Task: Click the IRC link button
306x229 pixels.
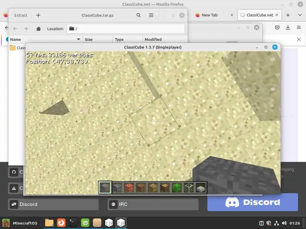Action: point(153,204)
